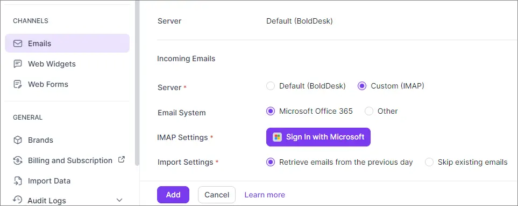Image resolution: width=518 pixels, height=206 pixels.
Task: Choose Retrieve emails from the previous day
Action: point(271,162)
